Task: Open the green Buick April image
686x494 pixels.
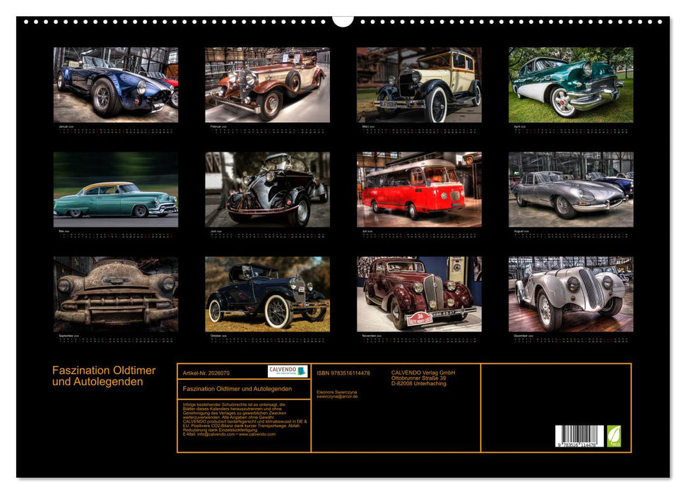Action: coord(571,85)
